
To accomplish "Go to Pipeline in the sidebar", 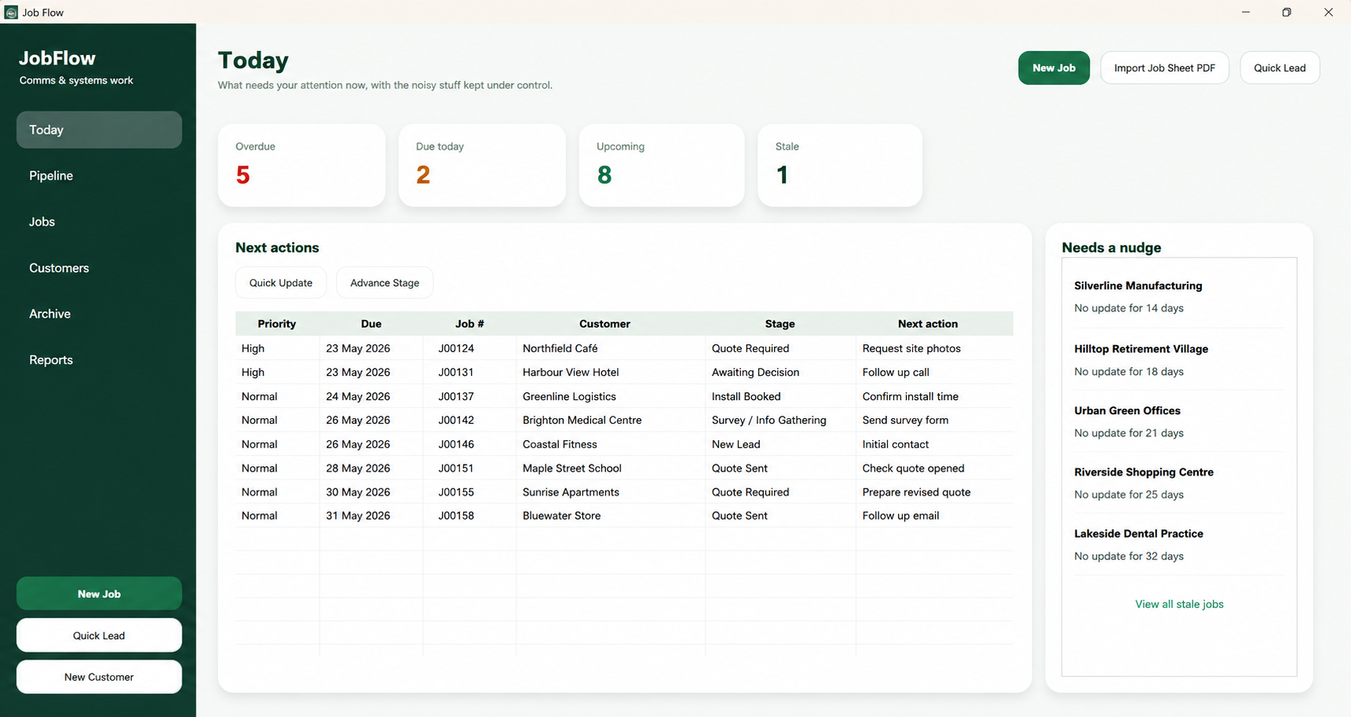I will tap(99, 176).
